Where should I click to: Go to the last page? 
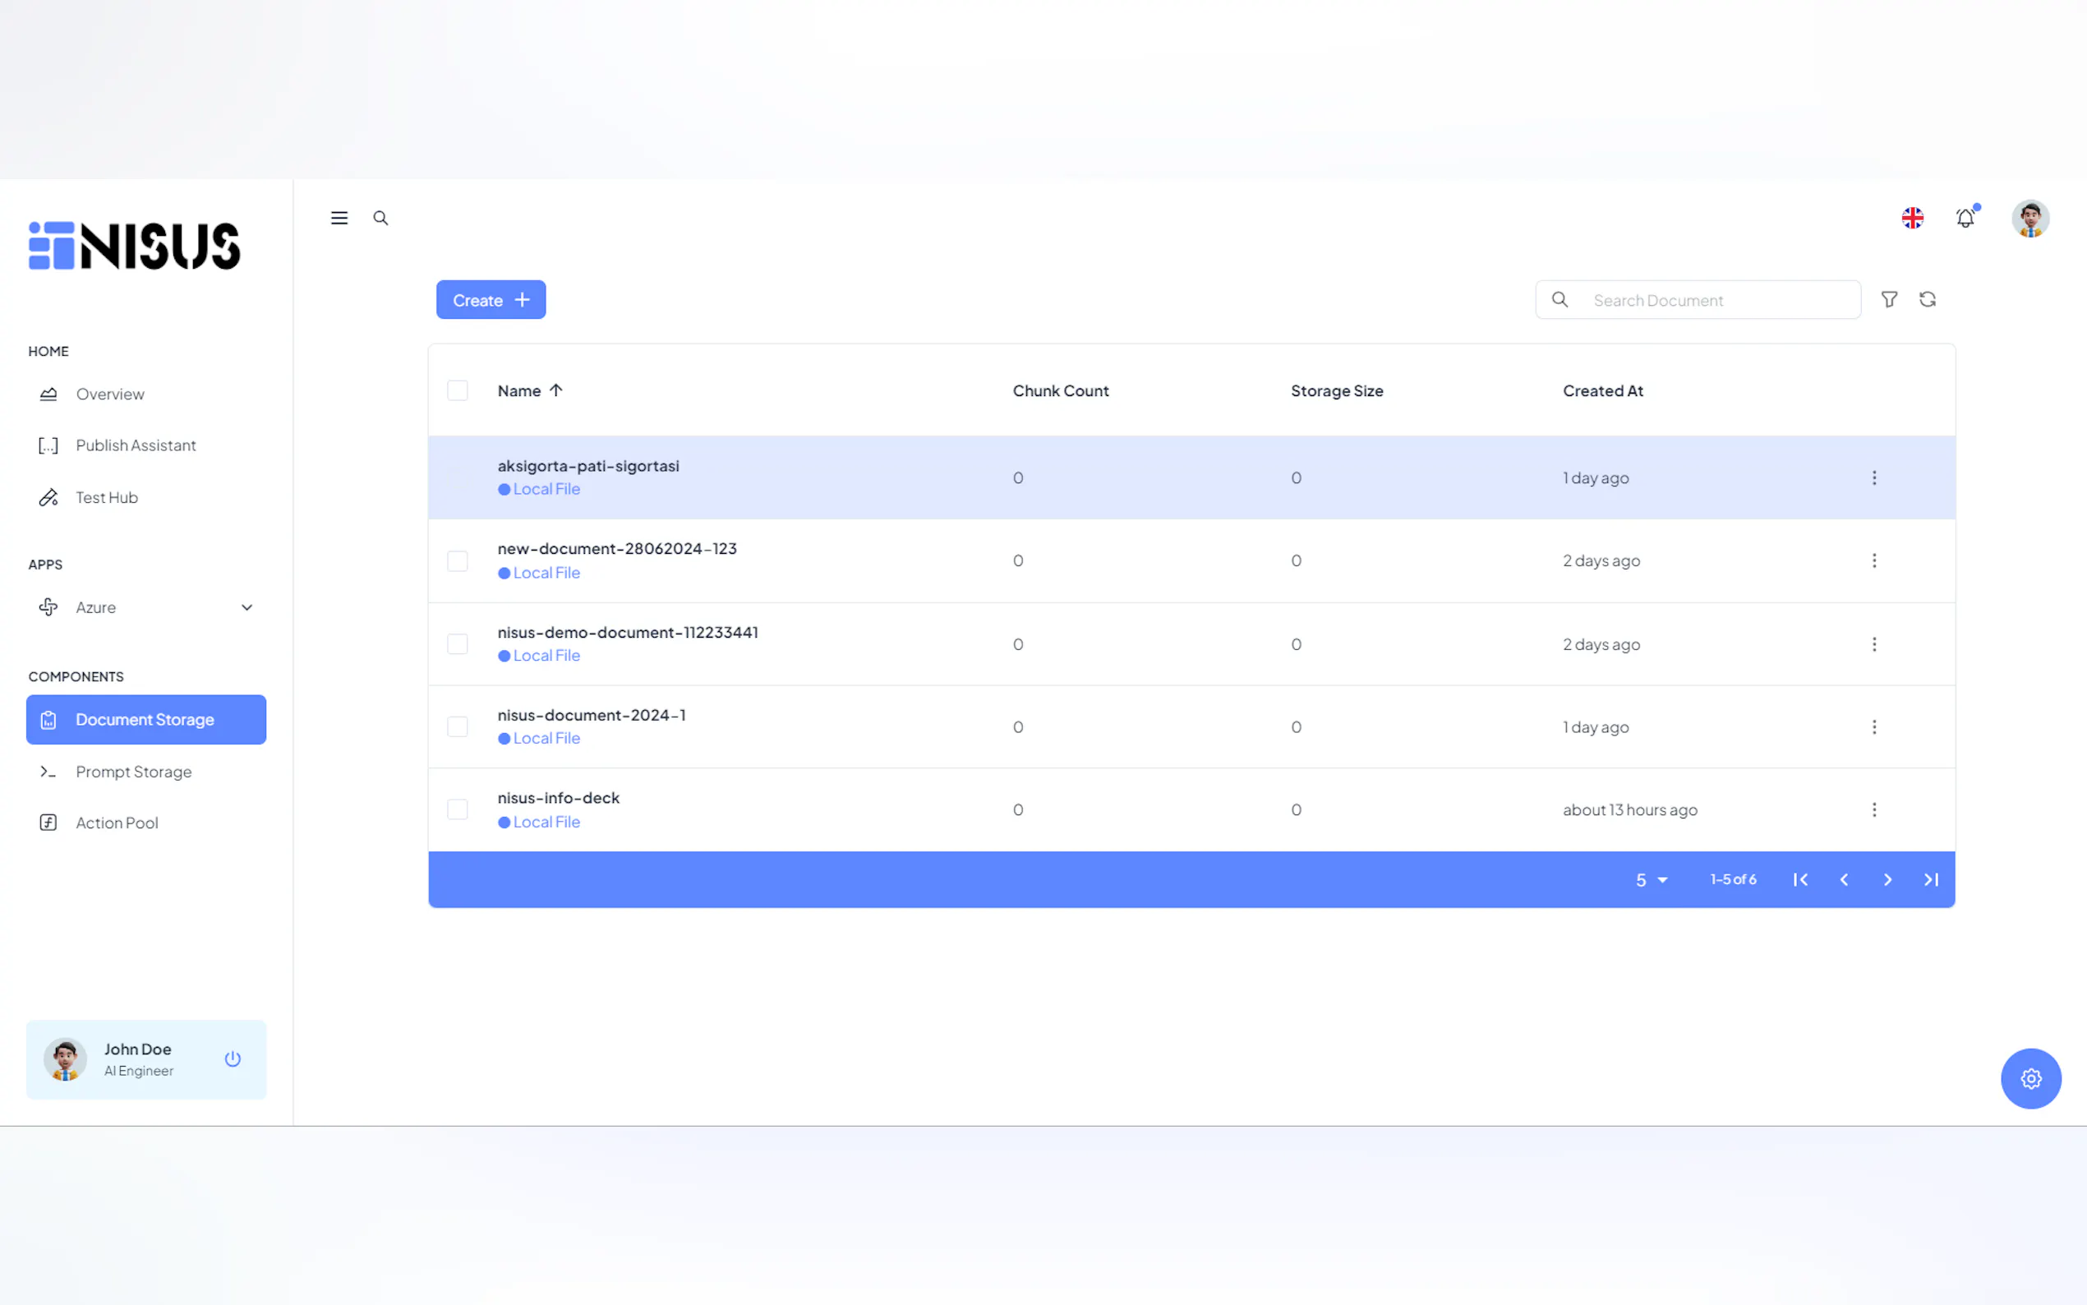tap(1931, 879)
